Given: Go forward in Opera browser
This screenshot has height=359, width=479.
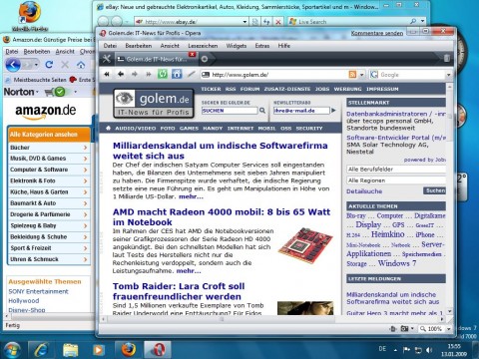Looking at the screenshot, I should [135, 74].
